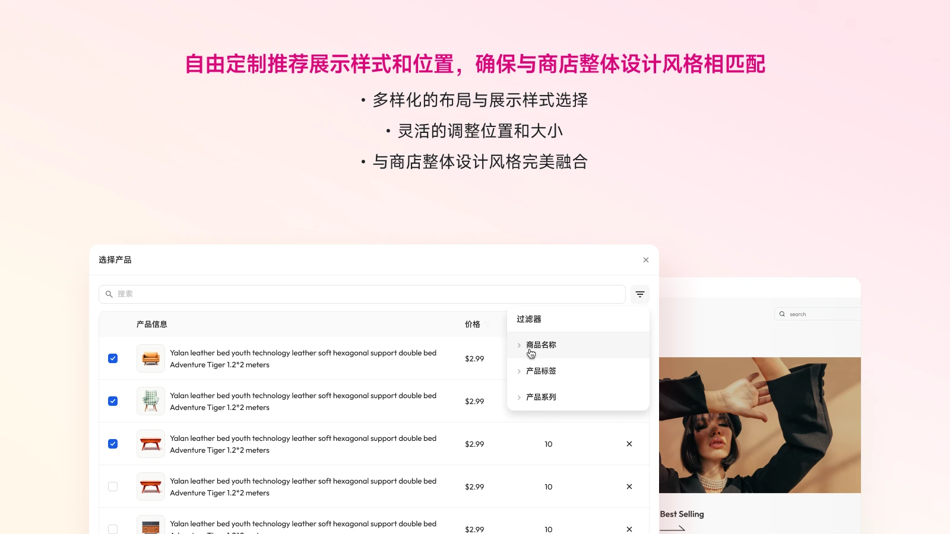Click the third row $2.99 price
Image resolution: width=950 pixels, height=534 pixels.
pos(474,444)
